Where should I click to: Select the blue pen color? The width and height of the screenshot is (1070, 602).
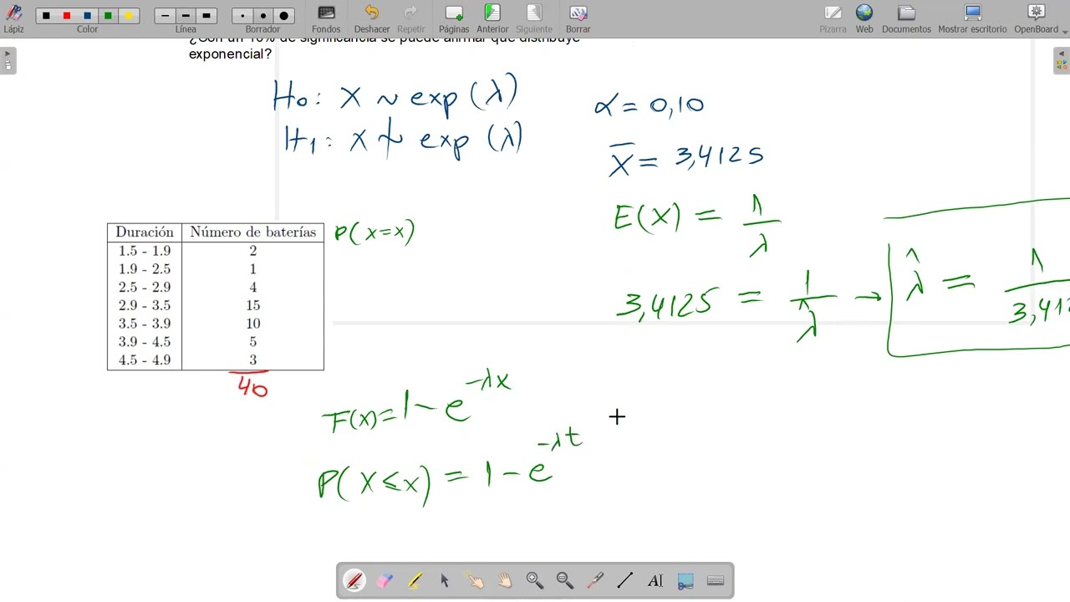(x=87, y=16)
